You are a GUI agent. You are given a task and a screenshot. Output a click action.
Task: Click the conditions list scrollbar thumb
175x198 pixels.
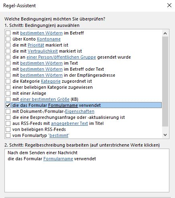point(165,81)
